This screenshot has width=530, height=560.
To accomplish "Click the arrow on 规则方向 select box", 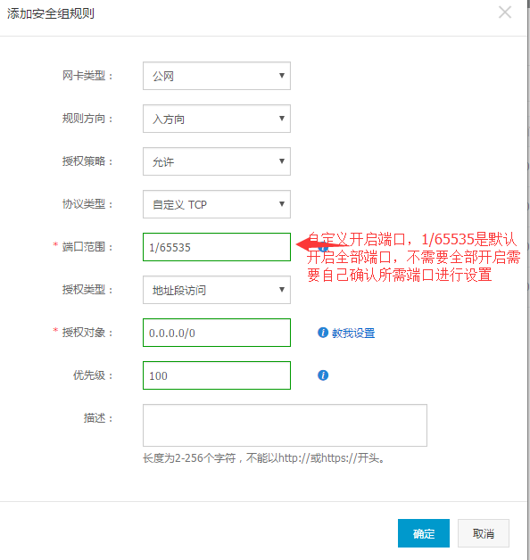I will point(282,119).
